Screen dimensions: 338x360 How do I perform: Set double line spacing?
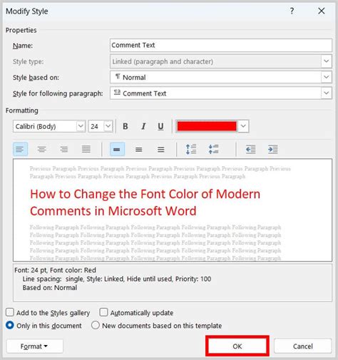click(x=161, y=149)
